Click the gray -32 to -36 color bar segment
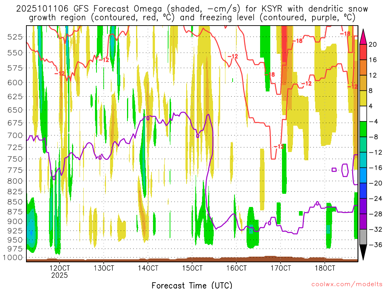Image resolution: width=386 pixels, height=289 pixels. [x=363, y=237]
